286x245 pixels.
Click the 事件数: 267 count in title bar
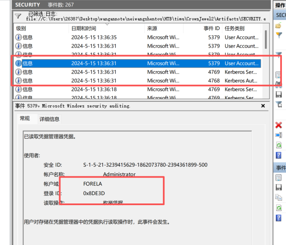pyautogui.click(x=61, y=5)
